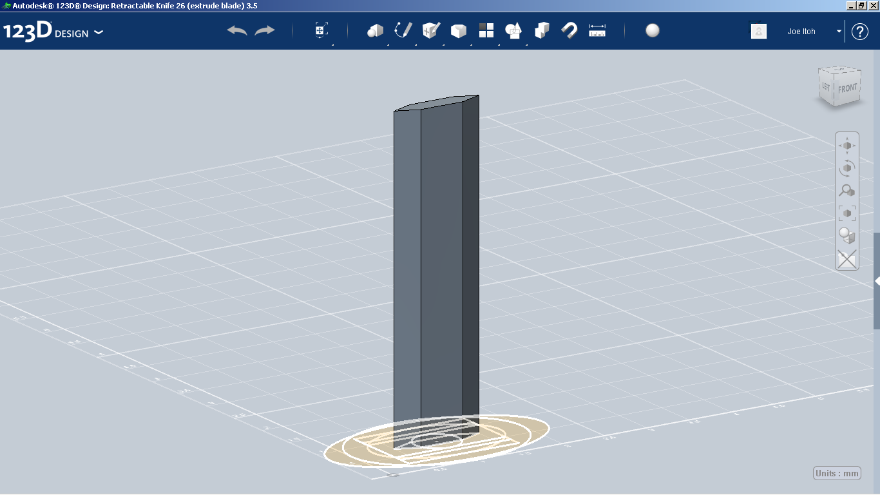Screen dimensions: 880x495
Task: Select the Measure tool ruler icon
Action: [595, 30]
